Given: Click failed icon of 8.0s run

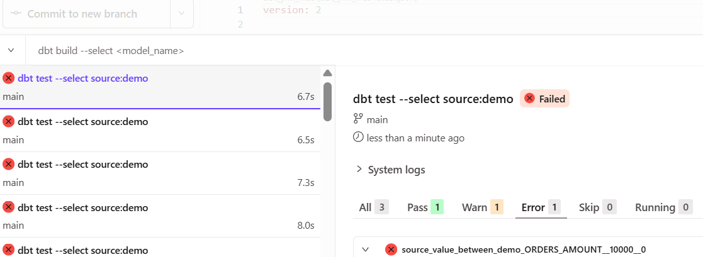Looking at the screenshot, I should [9, 207].
